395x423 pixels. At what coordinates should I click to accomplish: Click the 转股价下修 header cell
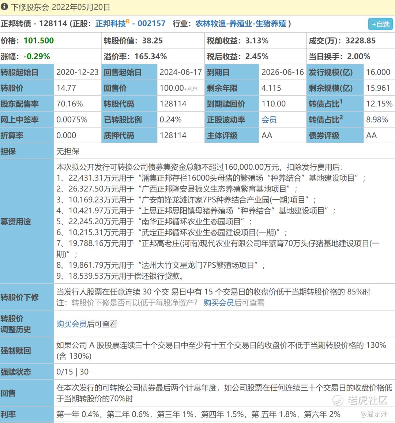pyautogui.click(x=27, y=297)
